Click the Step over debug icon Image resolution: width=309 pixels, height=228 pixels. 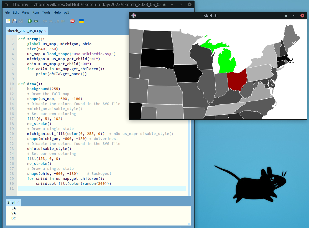pyautogui.click(x=45, y=21)
